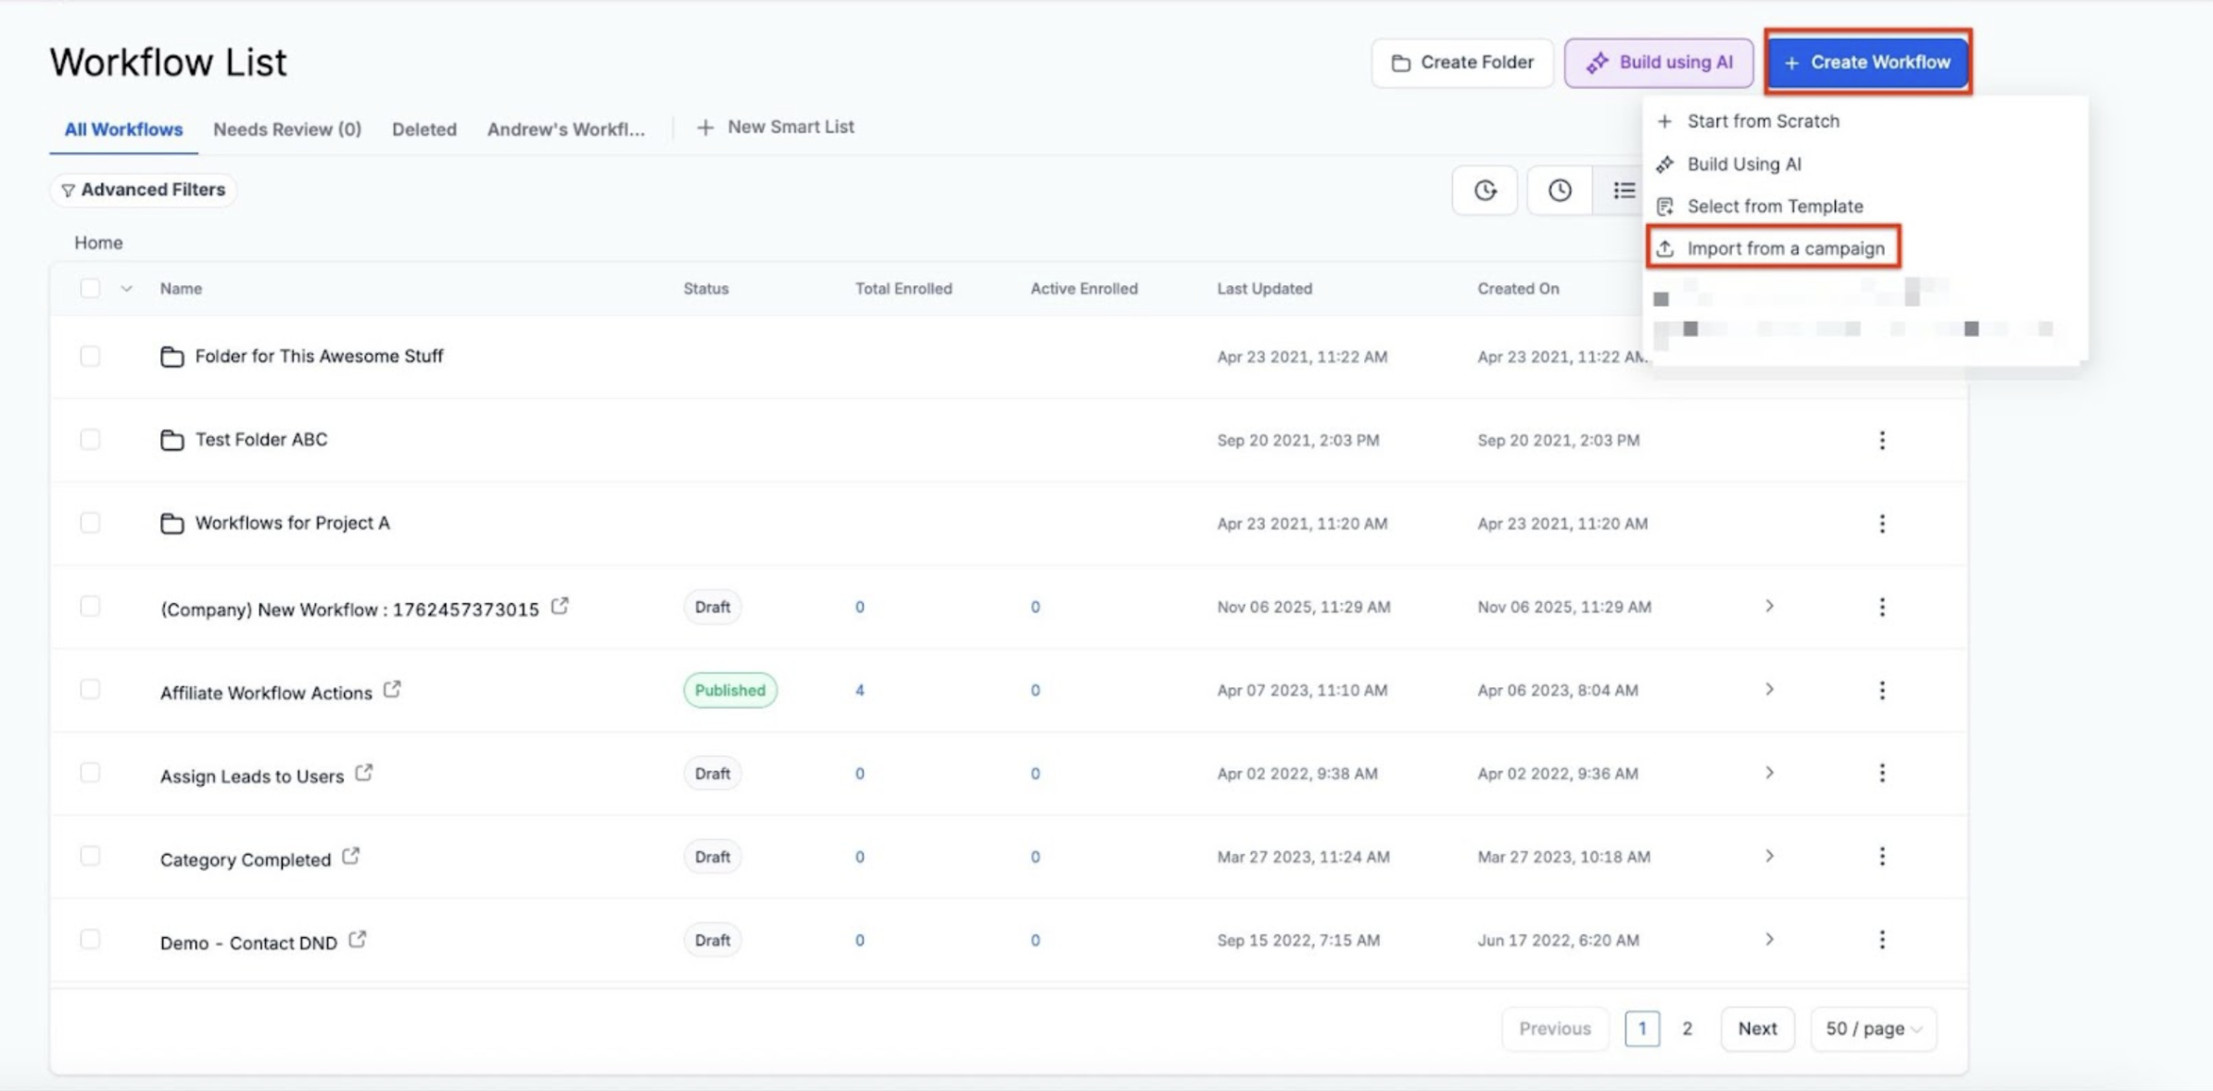Click the Build using AI button
This screenshot has height=1091, width=2213.
tap(1659, 63)
